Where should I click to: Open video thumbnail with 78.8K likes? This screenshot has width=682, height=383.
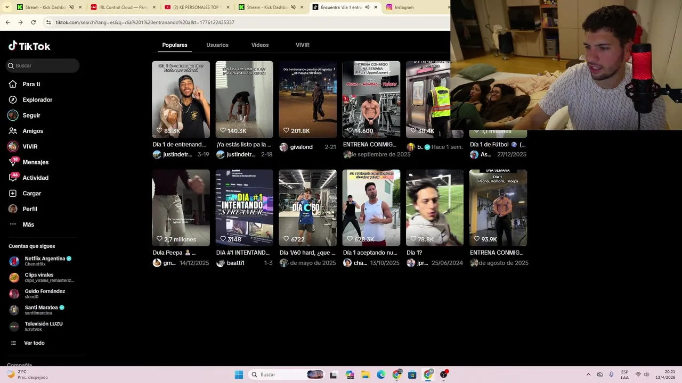(435, 208)
